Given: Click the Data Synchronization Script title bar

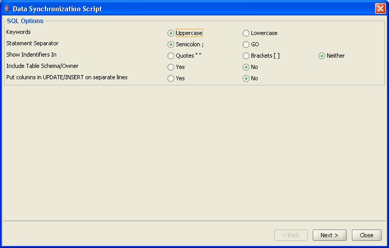Looking at the screenshot, I should pyautogui.click(x=189, y=9).
